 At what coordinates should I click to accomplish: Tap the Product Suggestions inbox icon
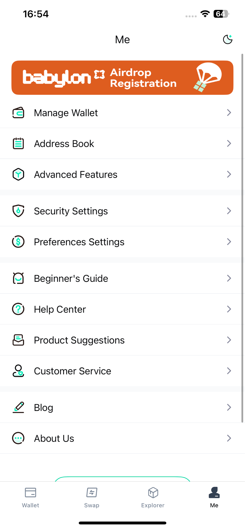pos(18,340)
